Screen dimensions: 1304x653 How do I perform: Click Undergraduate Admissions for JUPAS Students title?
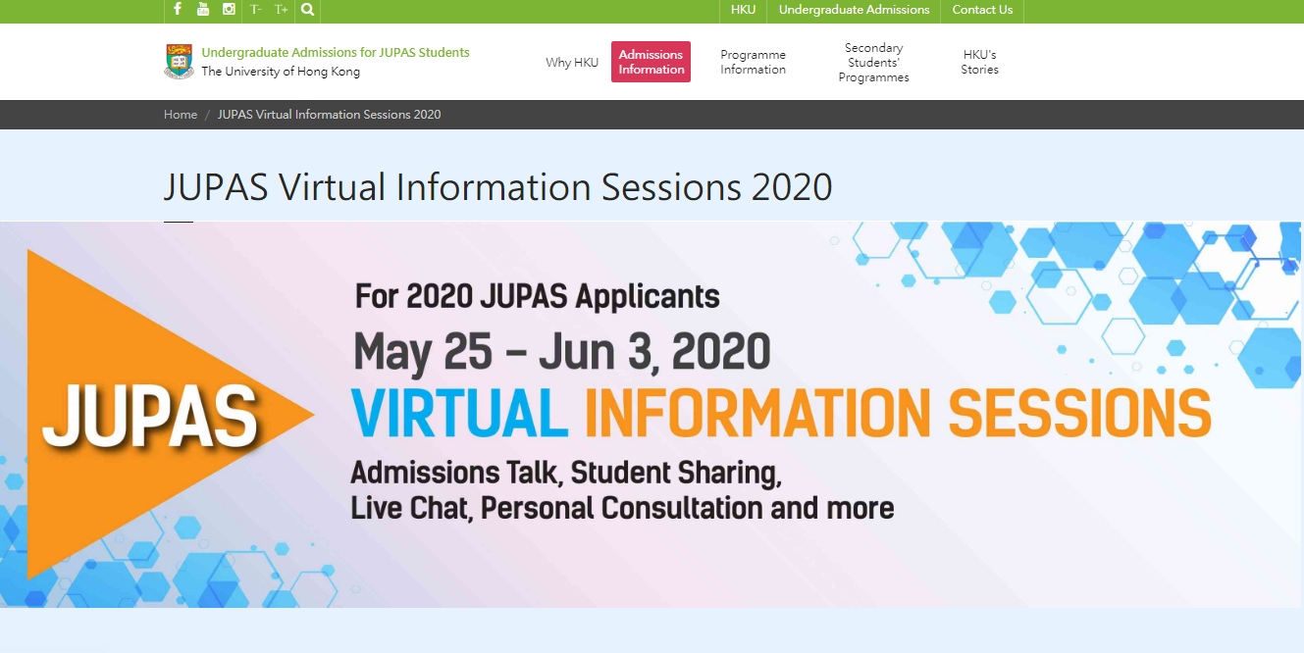[336, 53]
